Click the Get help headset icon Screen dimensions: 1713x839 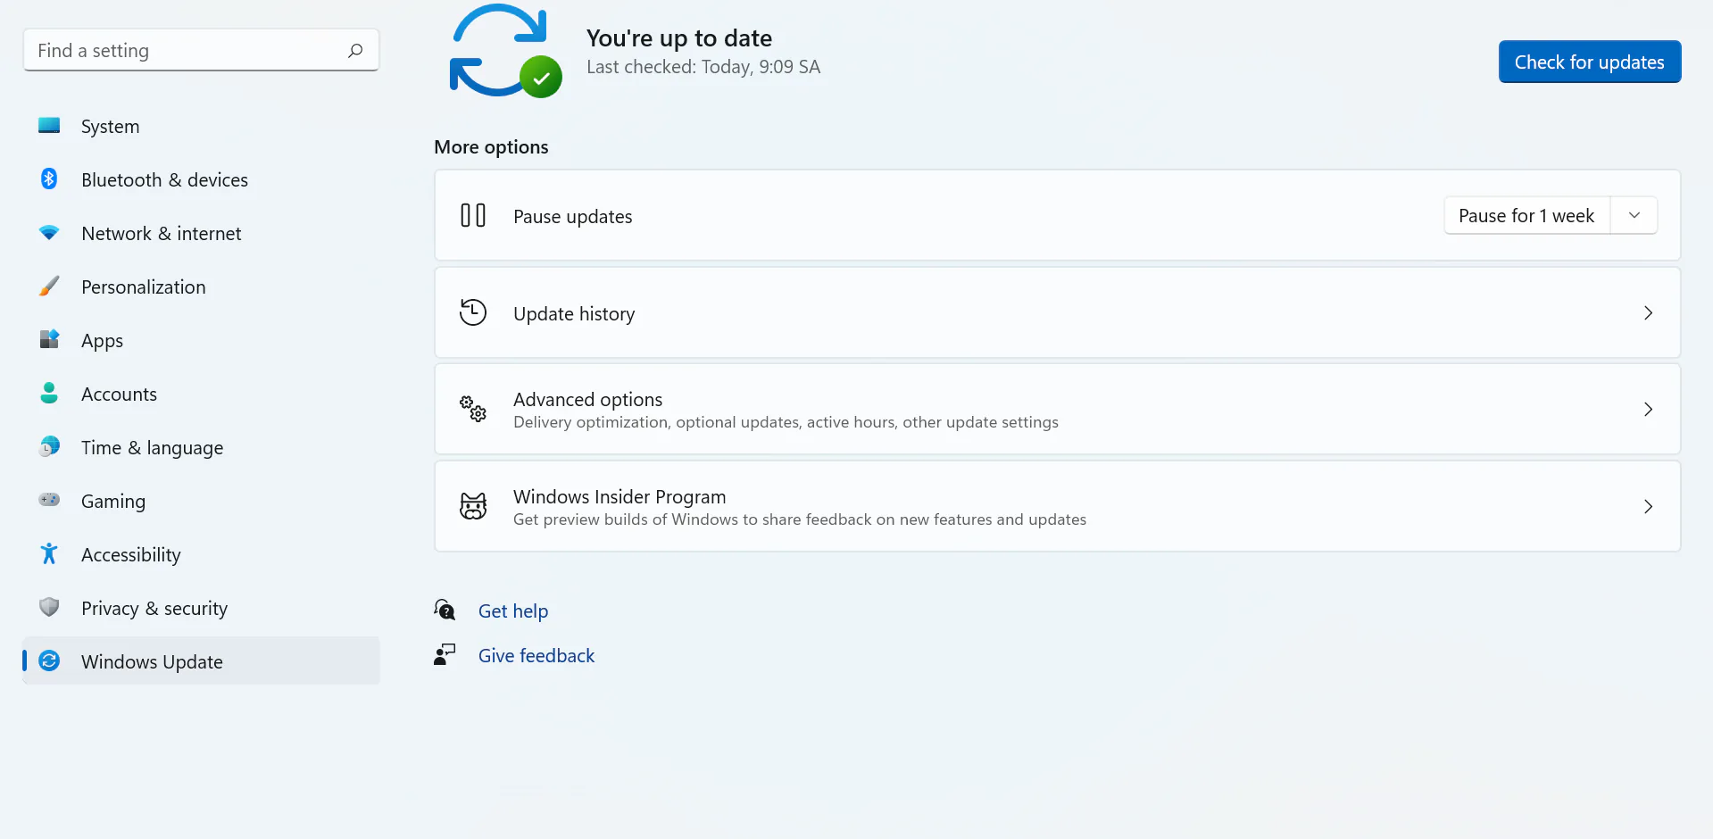tap(445, 610)
